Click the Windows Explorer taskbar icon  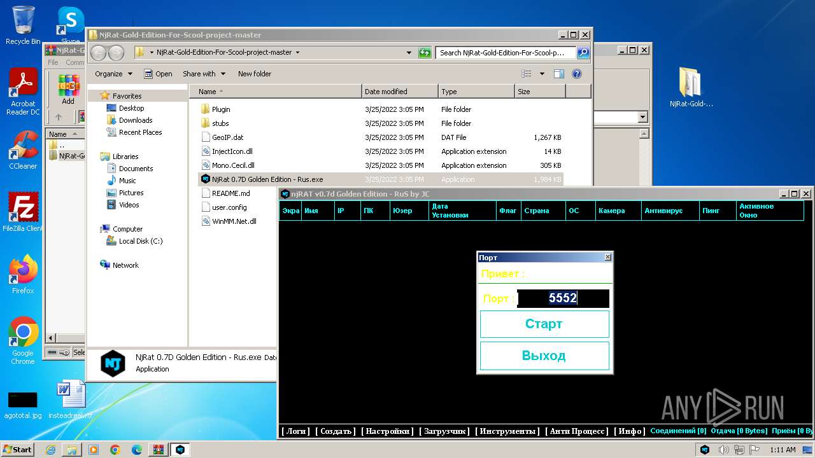click(72, 450)
